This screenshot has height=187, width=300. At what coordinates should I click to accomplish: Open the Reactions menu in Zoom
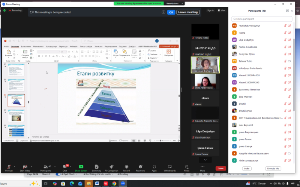point(140,168)
